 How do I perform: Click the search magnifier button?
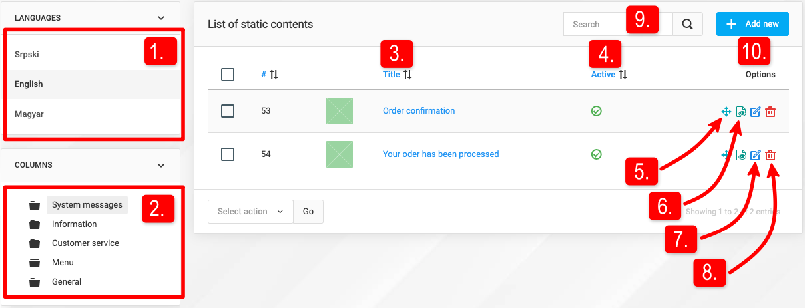pos(688,24)
